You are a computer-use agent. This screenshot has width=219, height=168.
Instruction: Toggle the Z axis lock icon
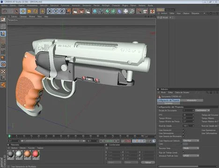[x=62, y=11]
